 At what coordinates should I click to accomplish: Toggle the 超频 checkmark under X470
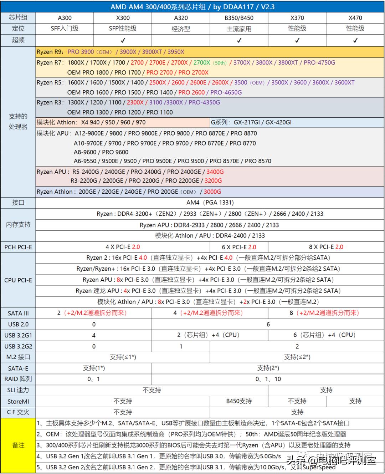coord(354,40)
